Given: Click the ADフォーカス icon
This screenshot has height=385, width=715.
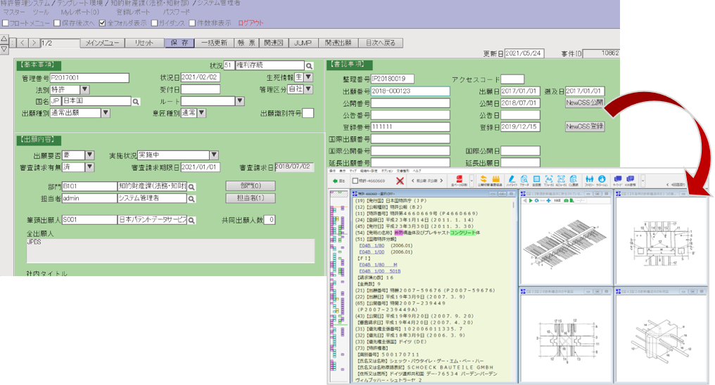Looking at the screenshot, I should point(561,181).
